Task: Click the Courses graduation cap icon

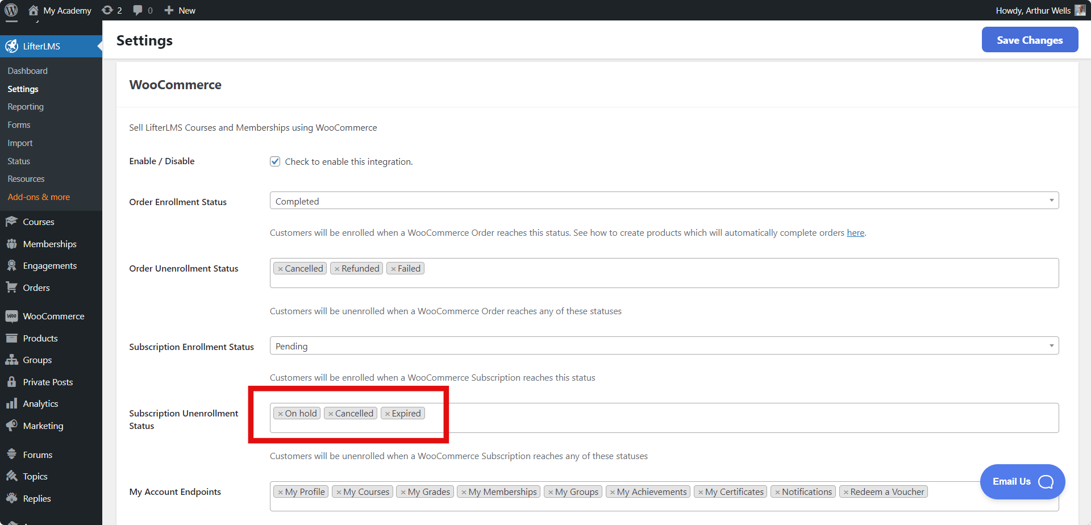Action: (x=11, y=222)
